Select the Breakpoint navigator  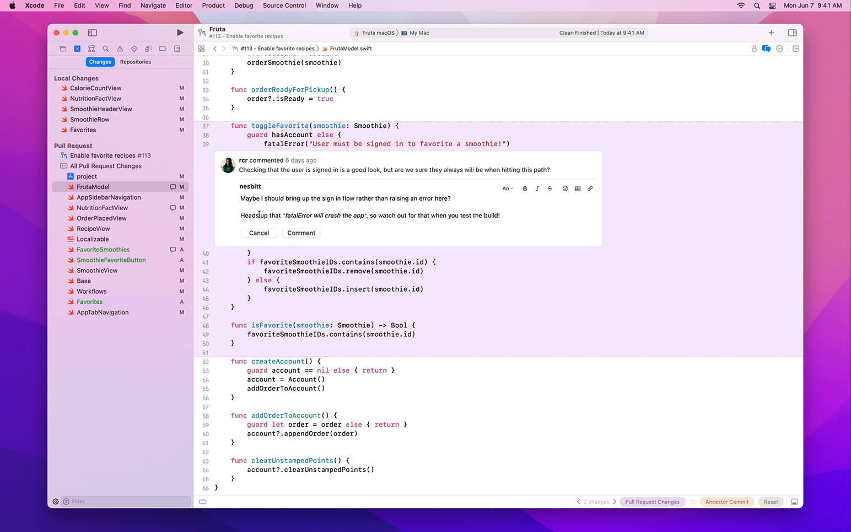162,49
